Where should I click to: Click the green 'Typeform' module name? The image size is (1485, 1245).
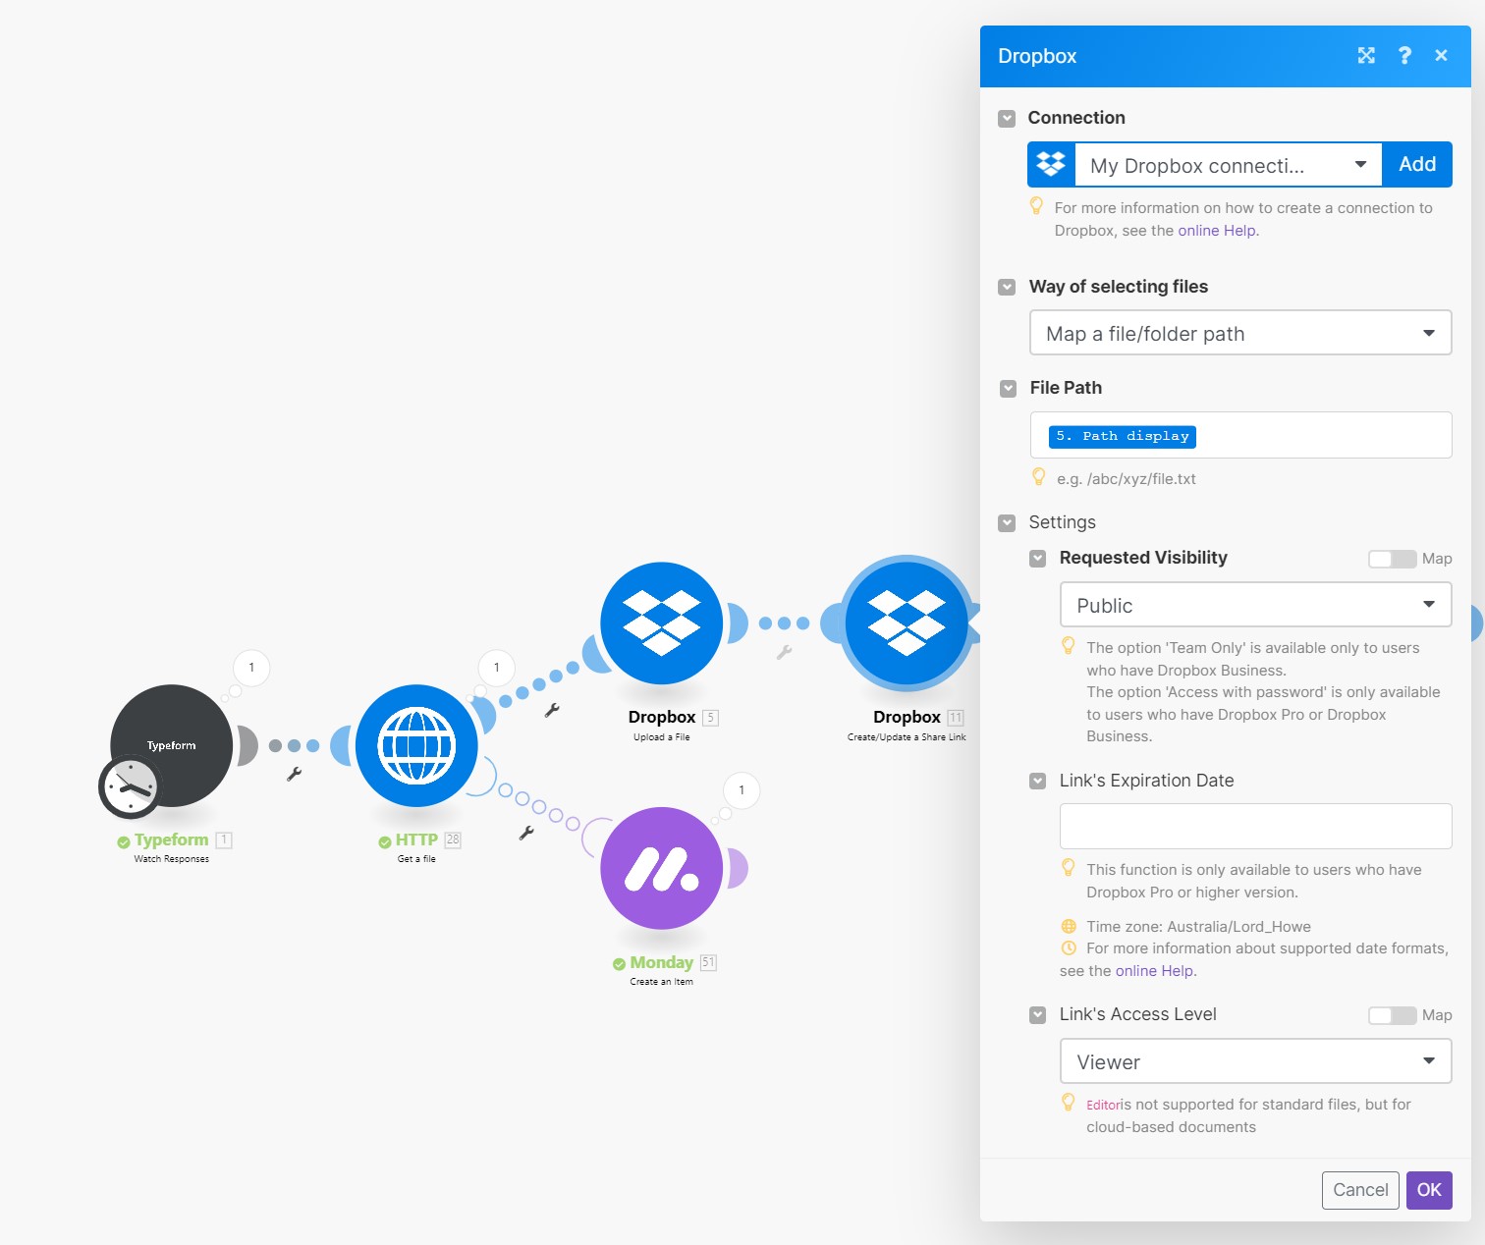click(172, 840)
